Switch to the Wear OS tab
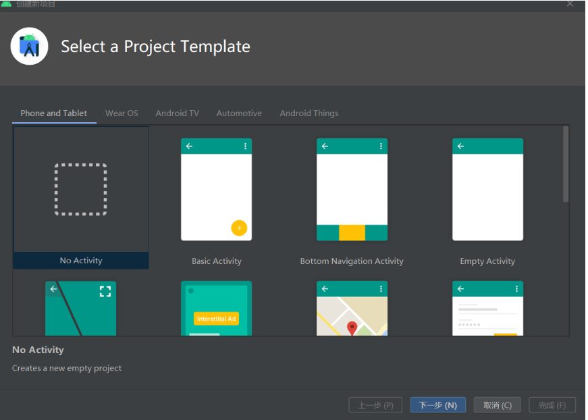Image resolution: width=588 pixels, height=420 pixels. coord(122,113)
